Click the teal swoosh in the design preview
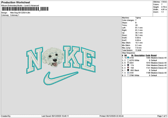 [61, 78]
